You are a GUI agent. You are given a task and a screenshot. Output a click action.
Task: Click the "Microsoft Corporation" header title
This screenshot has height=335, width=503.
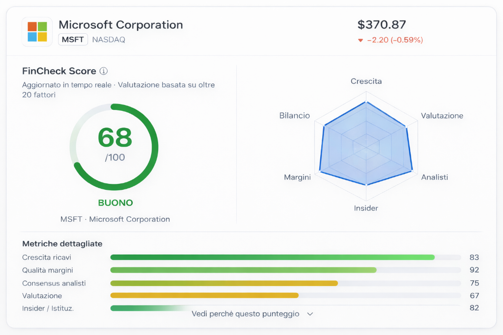point(121,25)
